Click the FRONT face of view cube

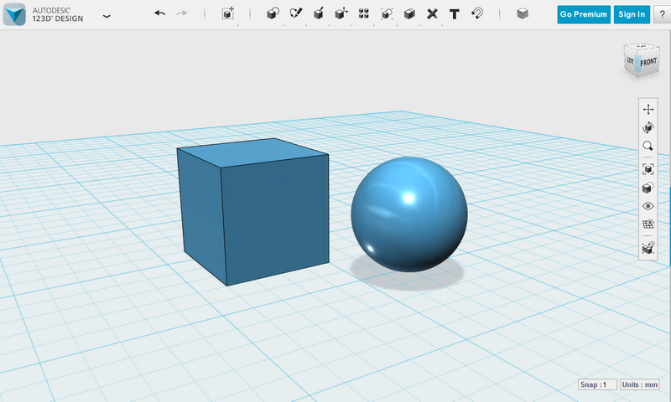[648, 64]
